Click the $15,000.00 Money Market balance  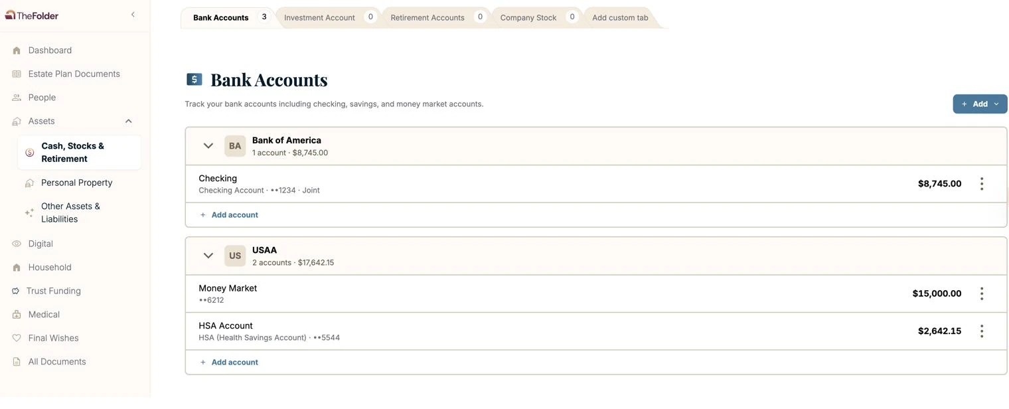937,294
